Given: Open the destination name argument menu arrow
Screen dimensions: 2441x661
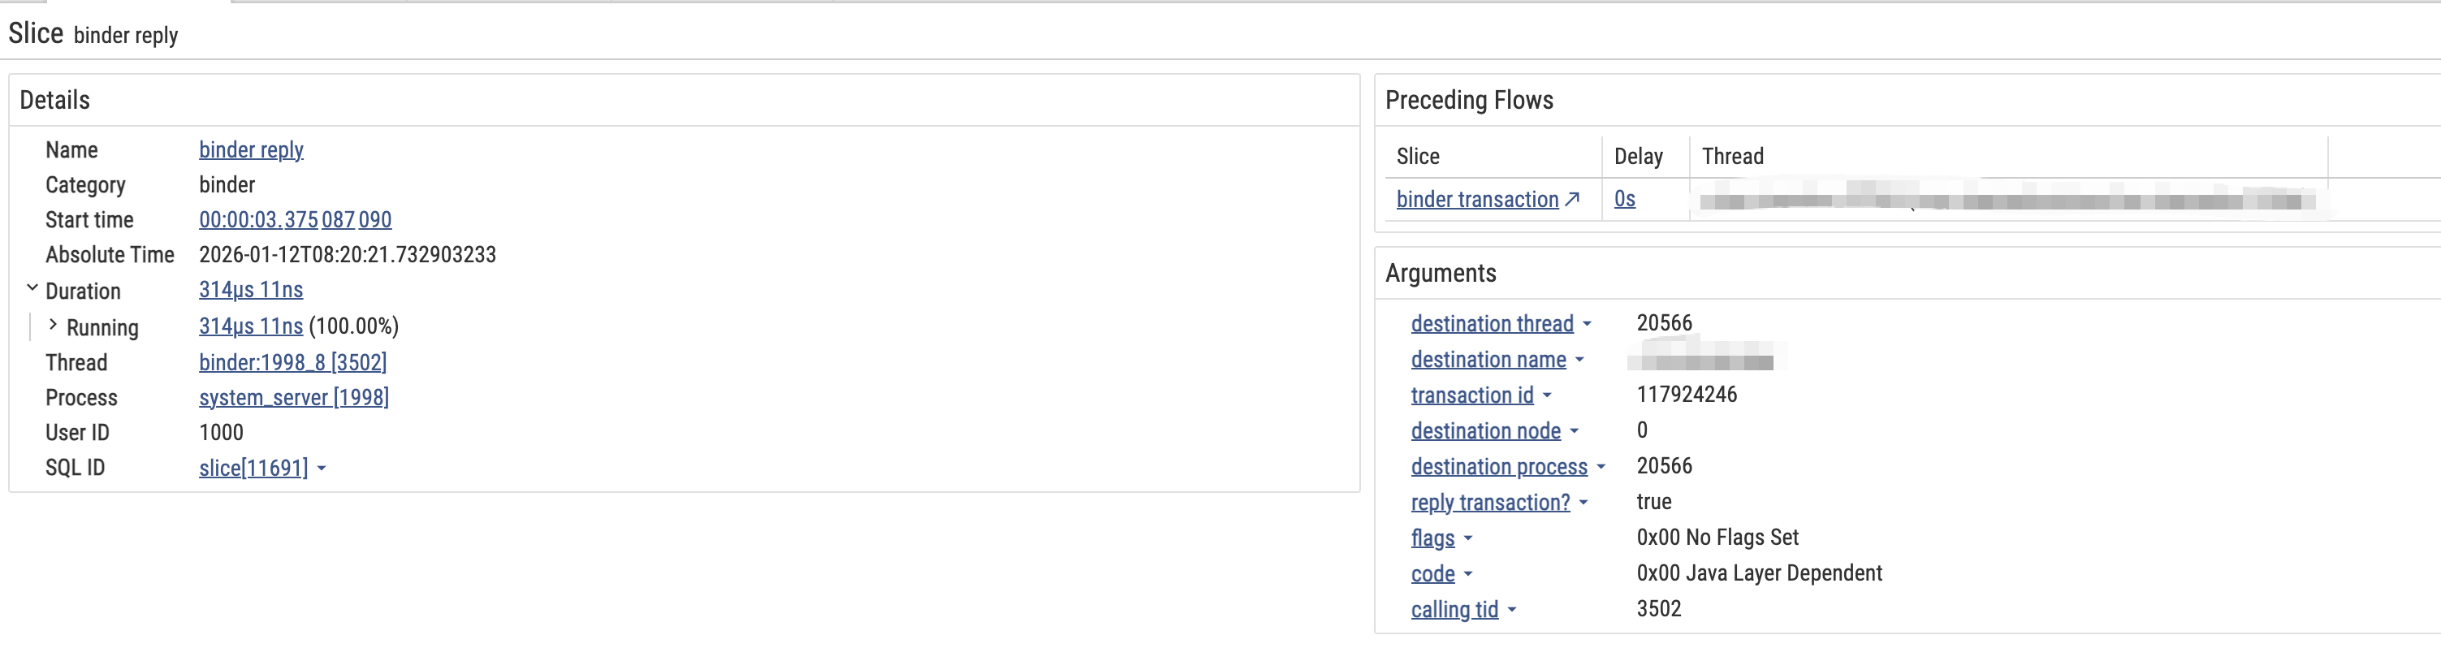Looking at the screenshot, I should click(x=1579, y=361).
